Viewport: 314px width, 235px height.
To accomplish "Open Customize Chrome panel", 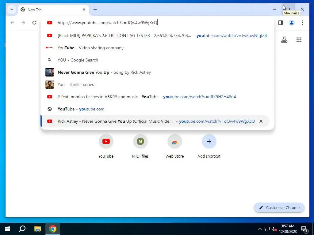I will [x=279, y=208].
